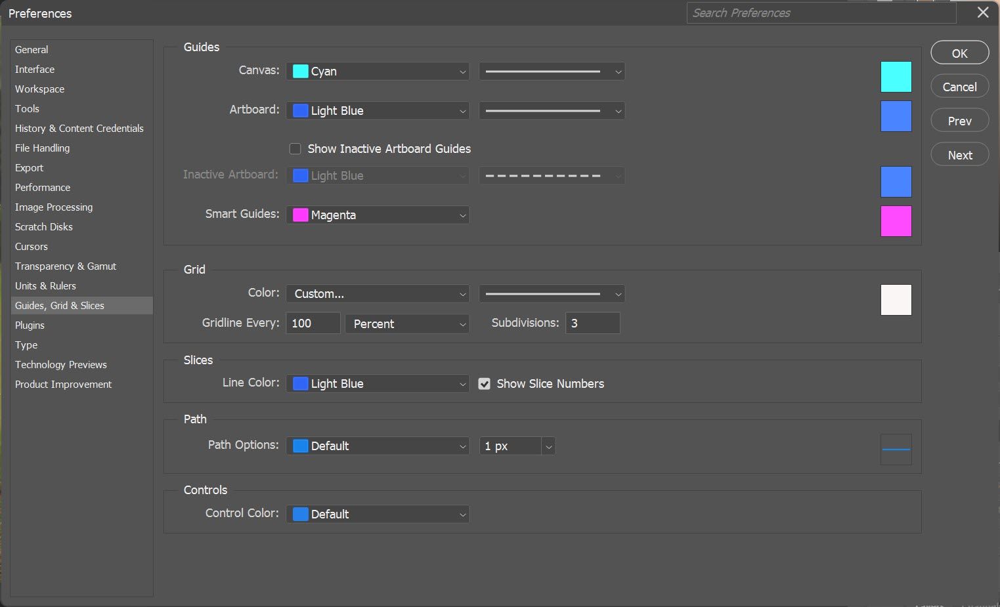
Task: Open the Canvas guide line style dropdown
Action: click(x=552, y=71)
